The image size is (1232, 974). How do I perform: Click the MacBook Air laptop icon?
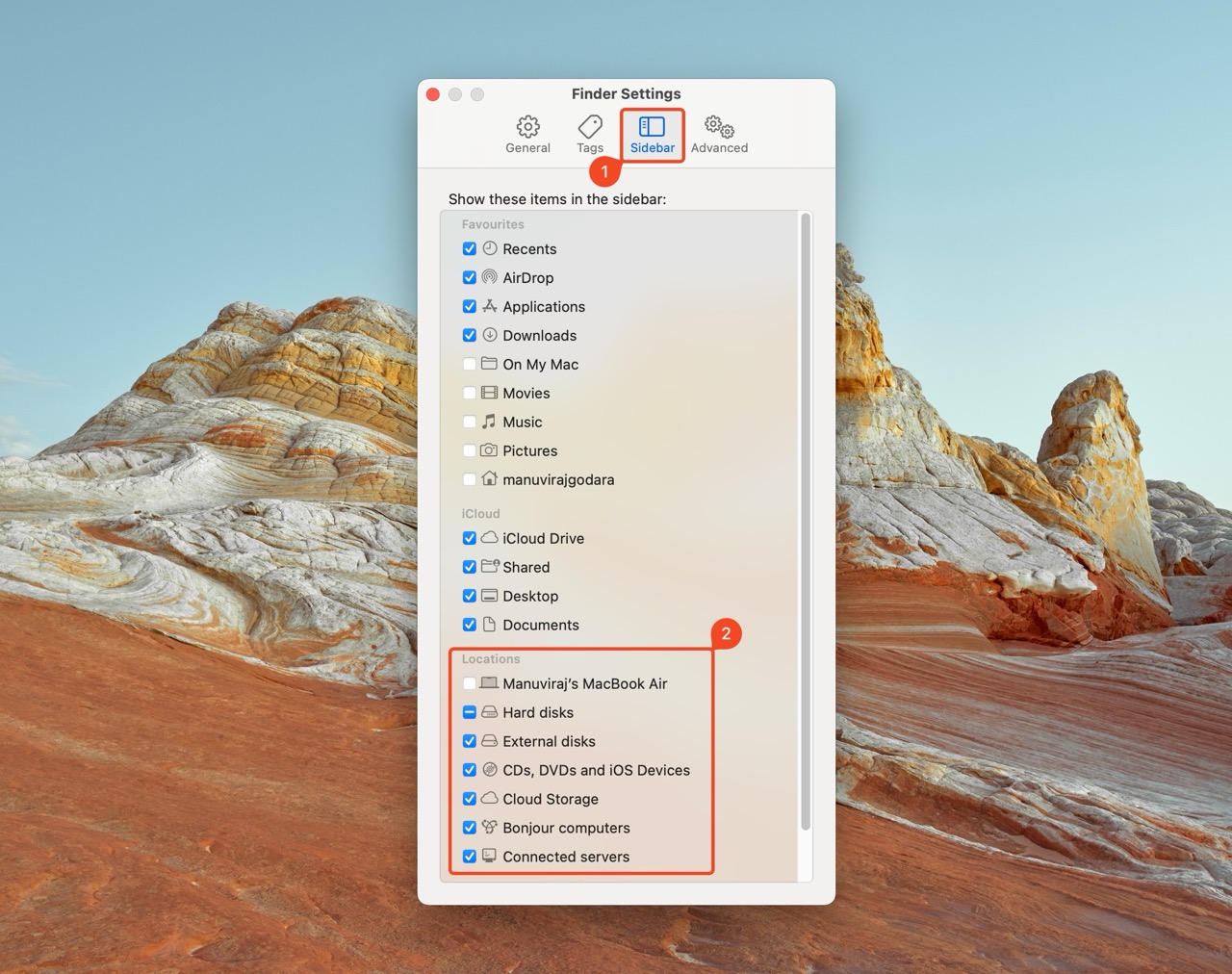click(490, 683)
